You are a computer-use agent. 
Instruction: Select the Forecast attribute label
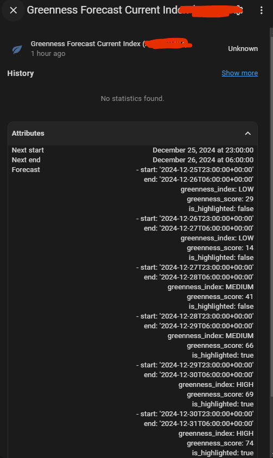click(26, 170)
